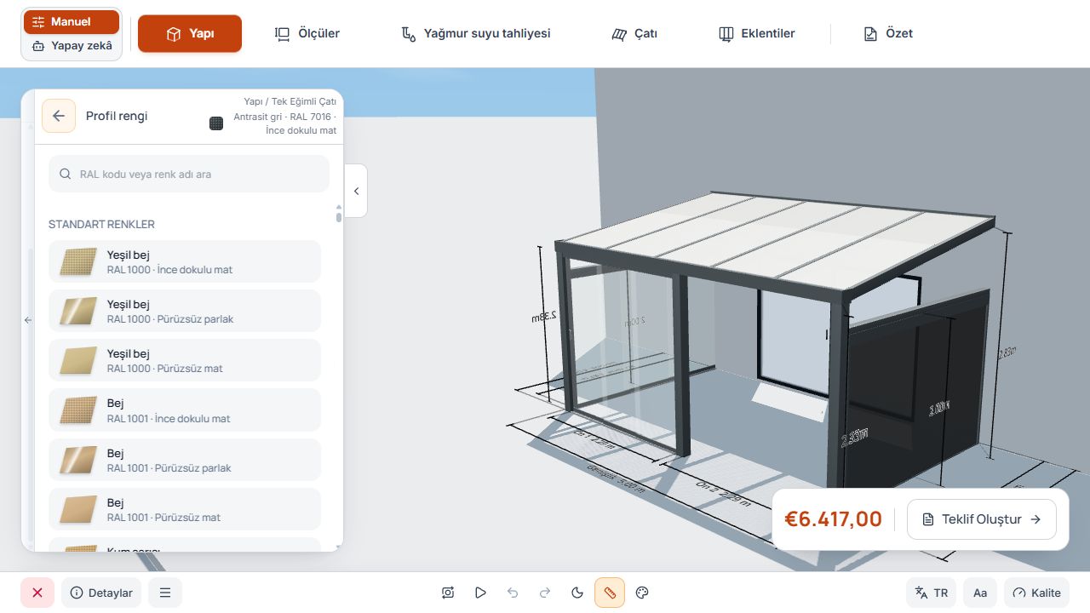Search colors by RAL code or name

click(x=189, y=174)
